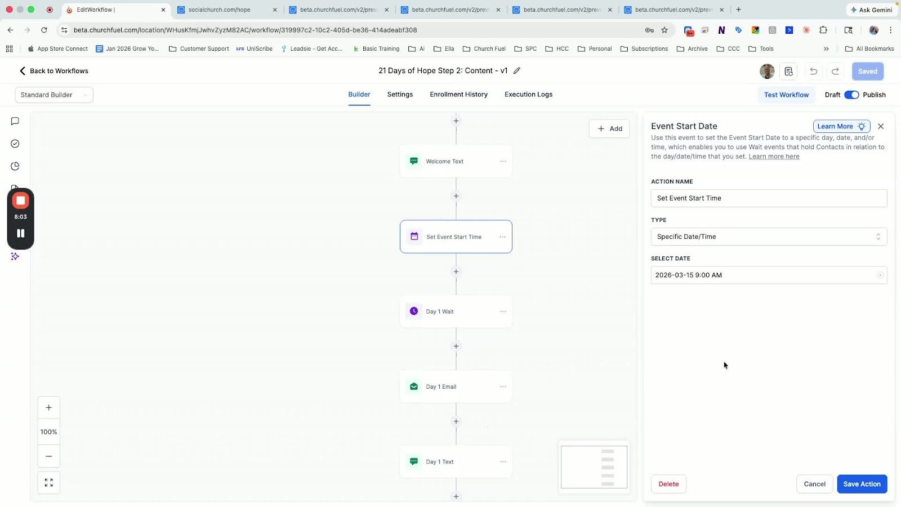Insert a step below the Day 1 Wait node
The height and width of the screenshot is (507, 901).
click(x=456, y=346)
